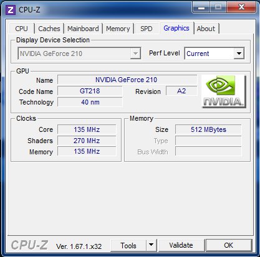Click the disabled maximize button

(x=218, y=7)
